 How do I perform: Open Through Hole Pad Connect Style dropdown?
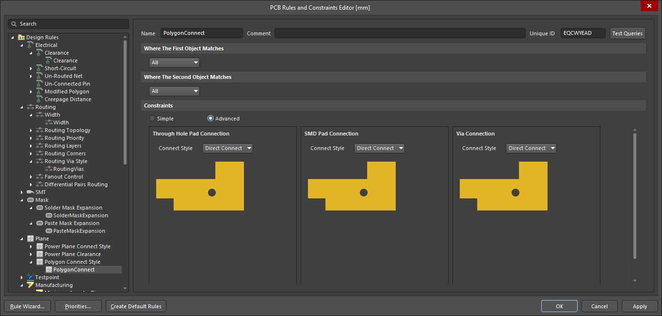[x=227, y=148]
